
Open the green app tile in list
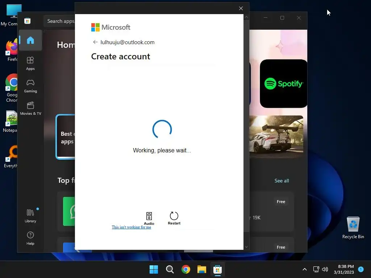(69, 211)
